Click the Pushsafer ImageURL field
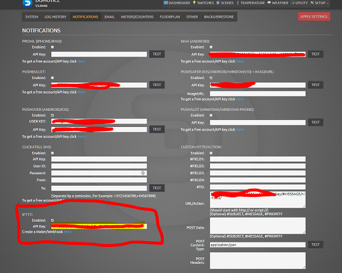Image resolution: width=342 pixels, height=273 pixels. tap(258, 94)
